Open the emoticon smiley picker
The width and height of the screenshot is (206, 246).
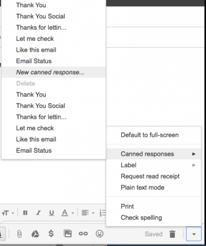[x=100, y=234]
